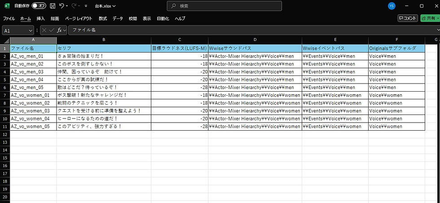Viewport: 440px width, 203px height.
Task: Click the Actor-Mixer Hierarchy cell in AZ_vo_women_04 row
Action: click(x=255, y=119)
